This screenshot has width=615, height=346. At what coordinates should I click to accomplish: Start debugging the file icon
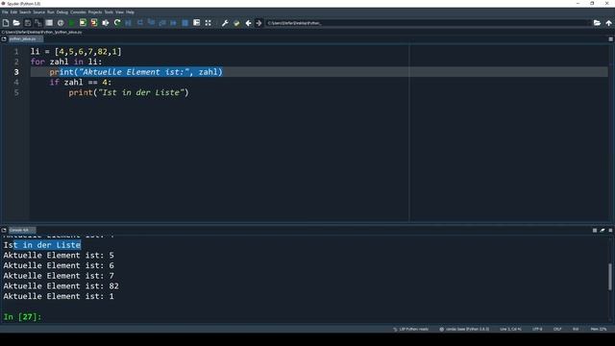(128, 23)
